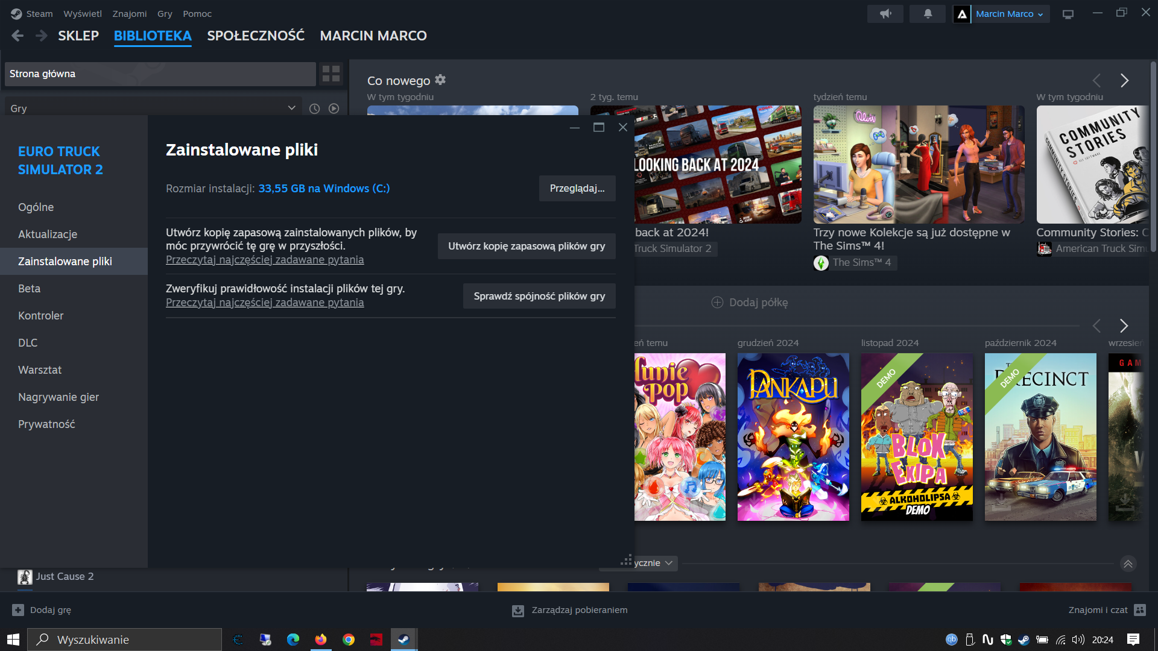Toggle the recent activity clock filter
1158x651 pixels.
coord(314,108)
